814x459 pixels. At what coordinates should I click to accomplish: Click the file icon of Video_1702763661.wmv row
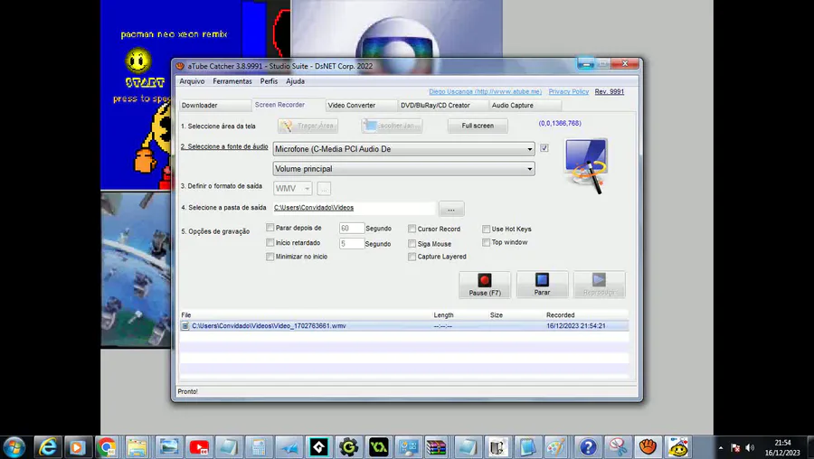coord(185,325)
